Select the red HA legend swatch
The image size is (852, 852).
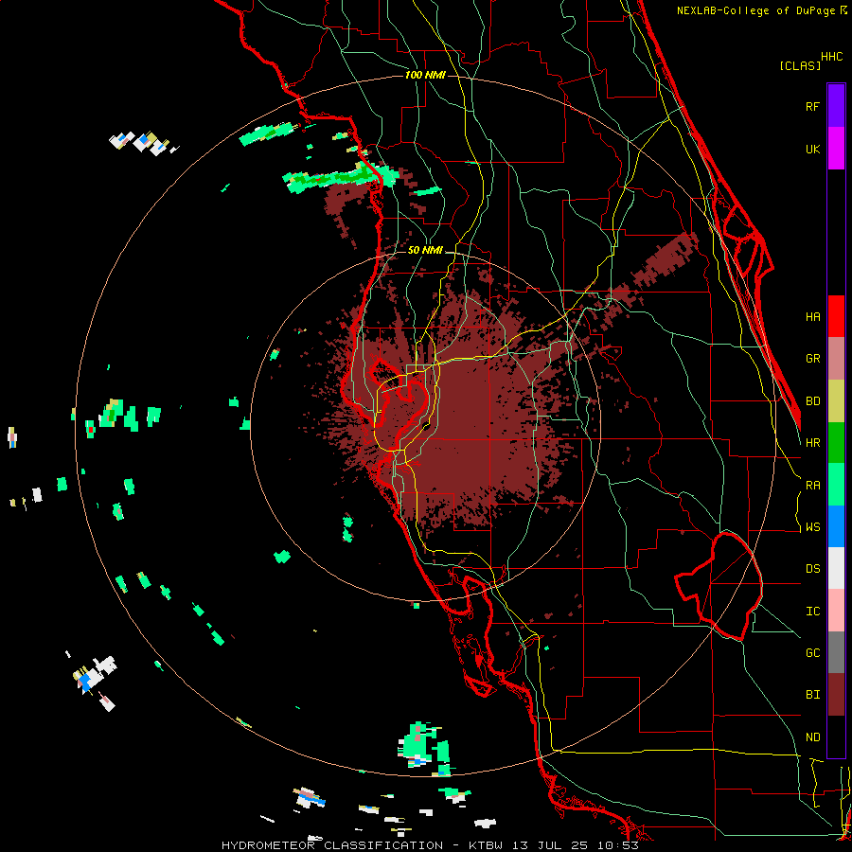pos(836,316)
